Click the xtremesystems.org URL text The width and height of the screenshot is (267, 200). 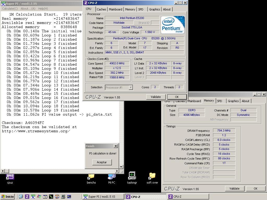(x=36, y=131)
